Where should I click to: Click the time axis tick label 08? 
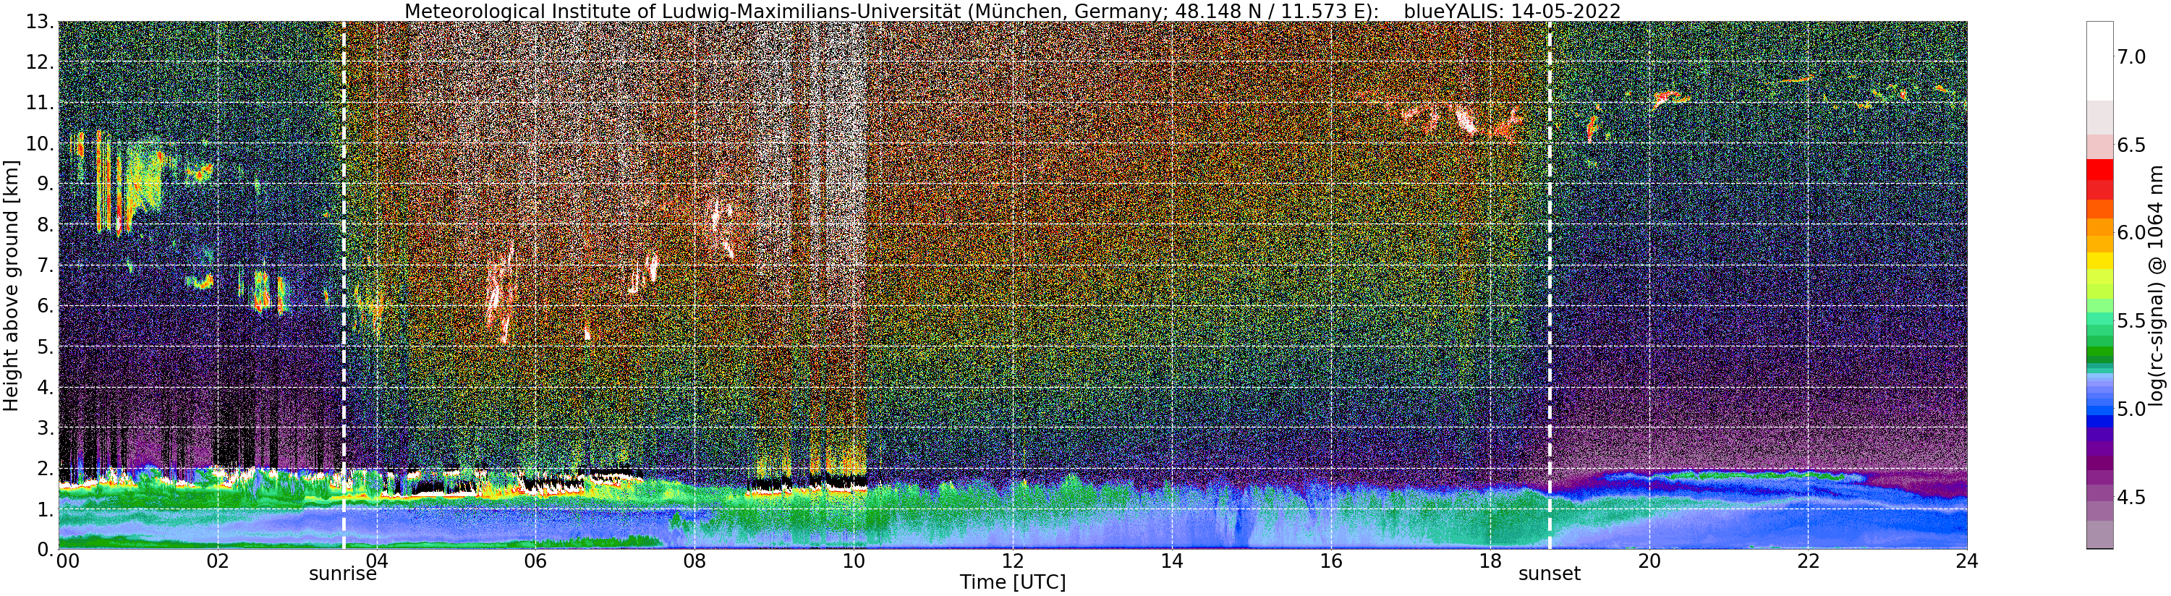tap(694, 562)
